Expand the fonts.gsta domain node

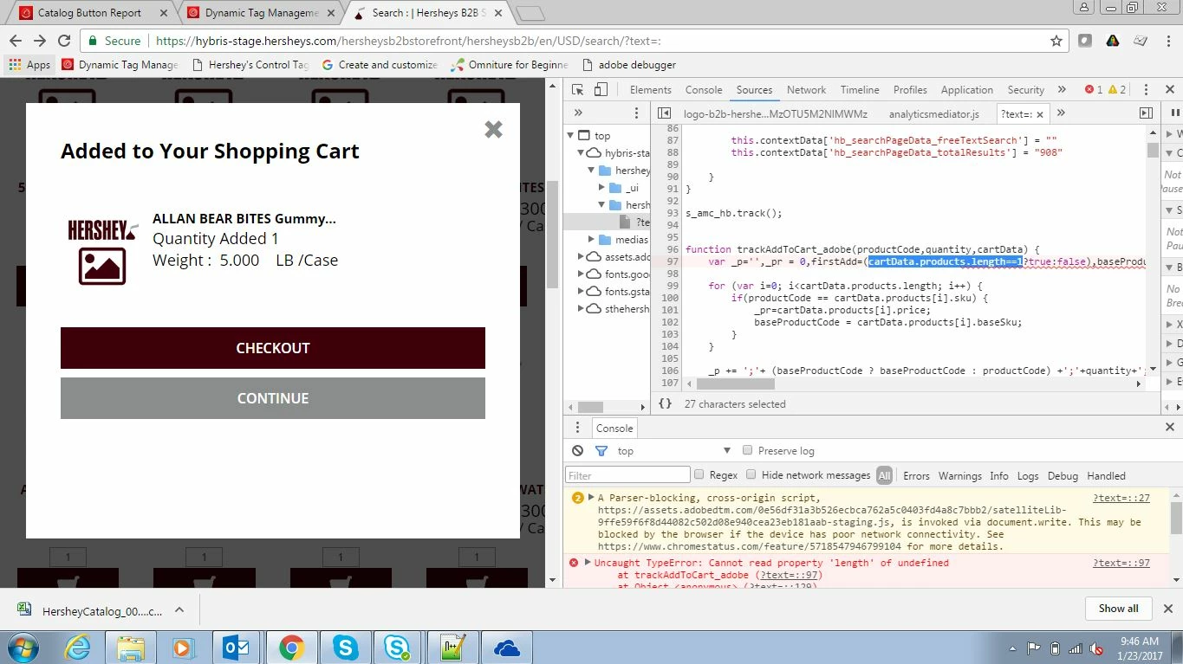(x=582, y=292)
